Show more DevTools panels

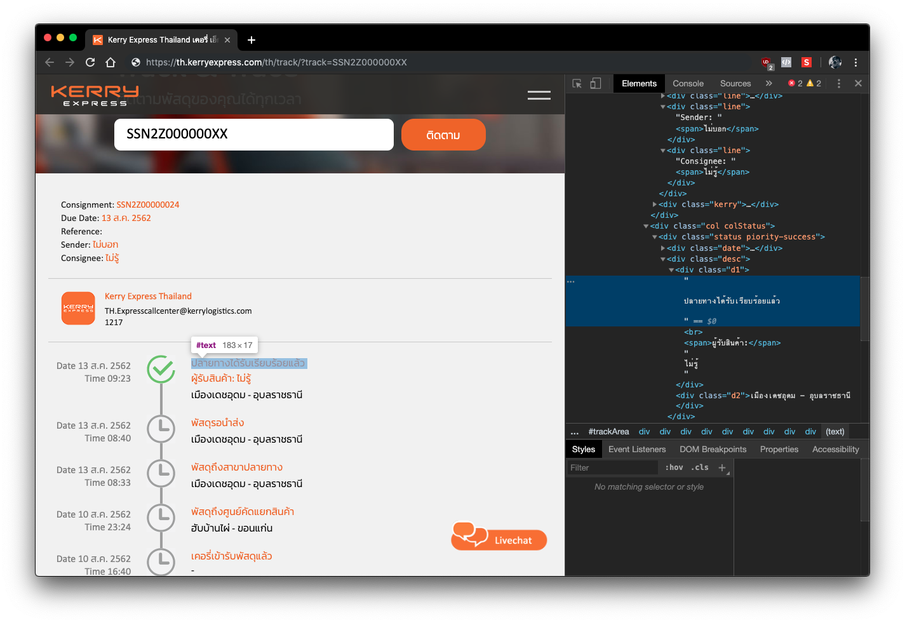769,83
